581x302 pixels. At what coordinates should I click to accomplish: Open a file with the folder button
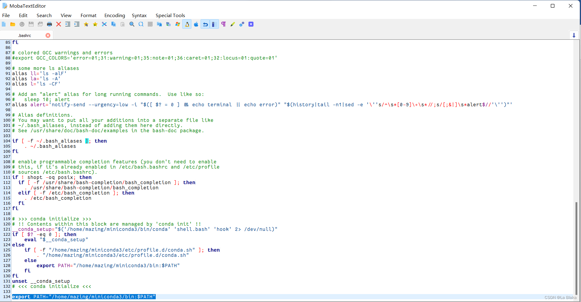13,24
